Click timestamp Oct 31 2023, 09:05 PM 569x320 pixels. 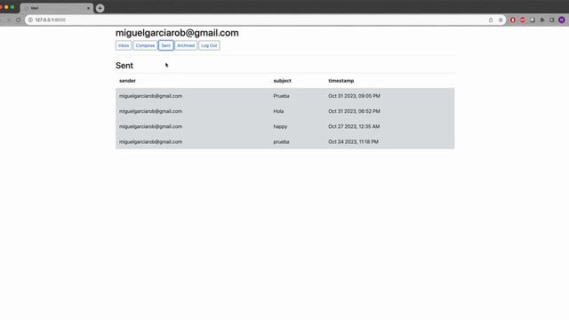coord(354,96)
